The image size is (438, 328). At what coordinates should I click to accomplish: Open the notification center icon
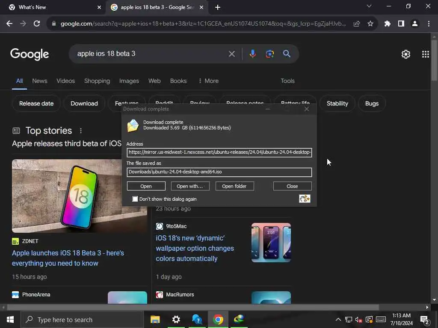[425, 319]
